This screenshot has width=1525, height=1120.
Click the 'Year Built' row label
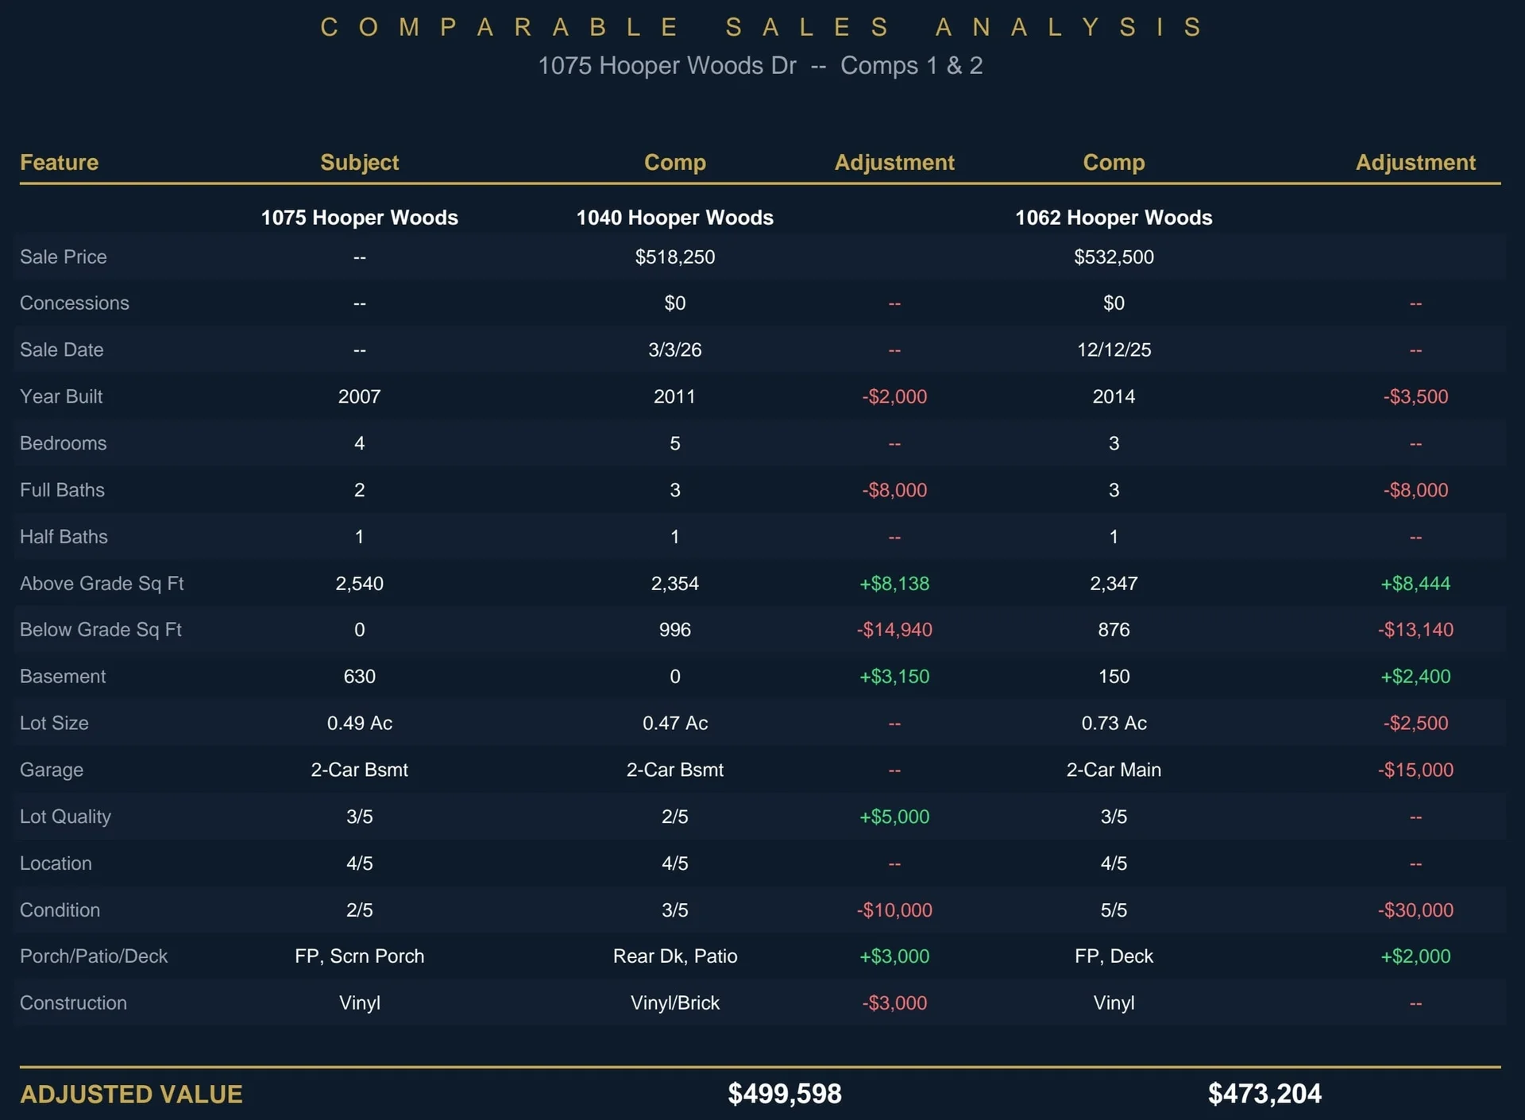tap(61, 396)
